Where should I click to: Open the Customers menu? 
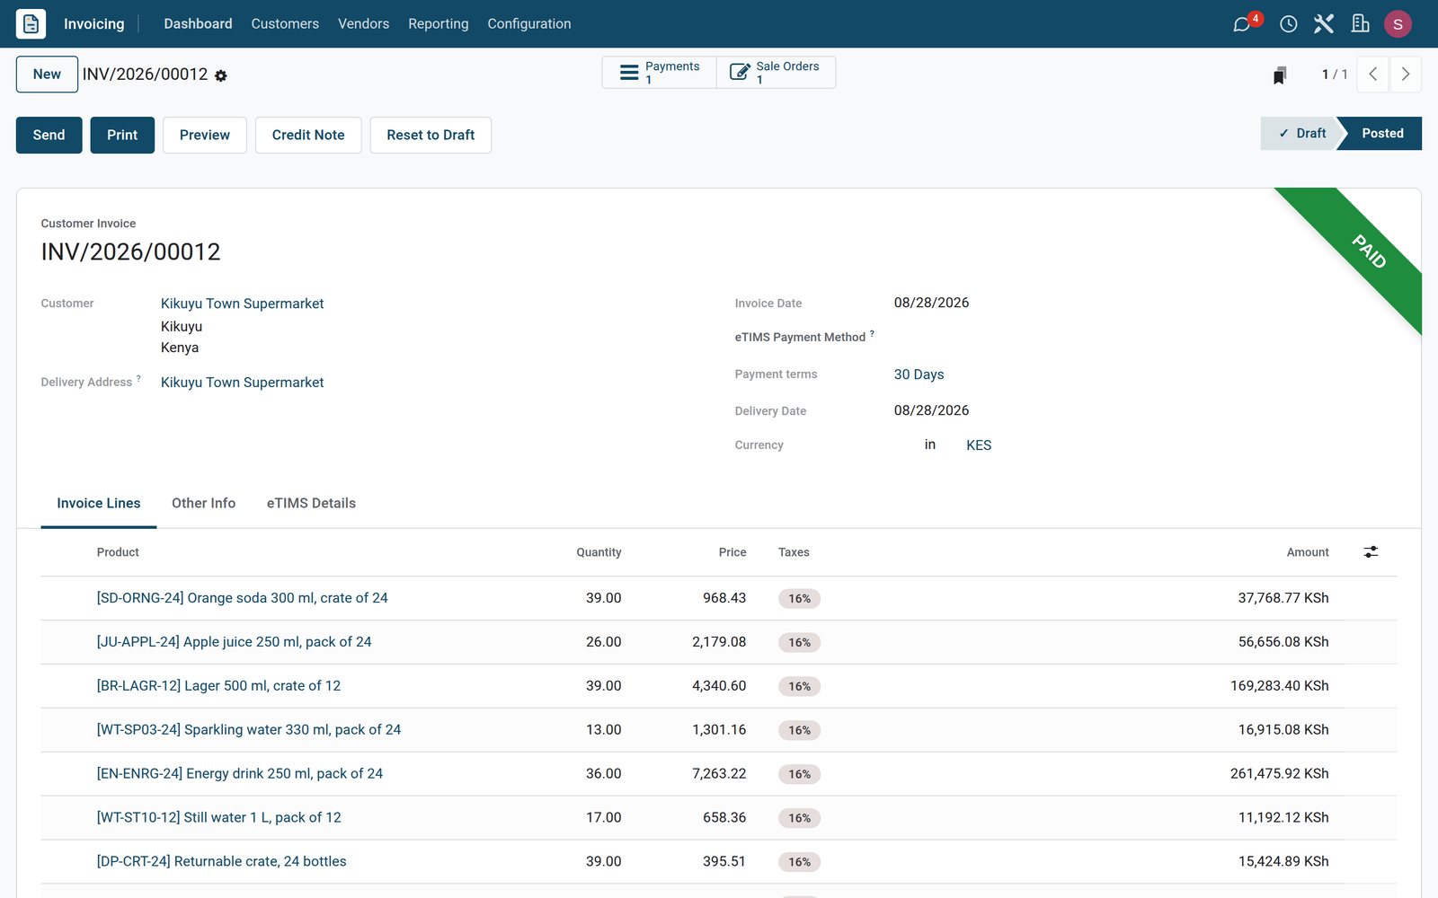285,24
